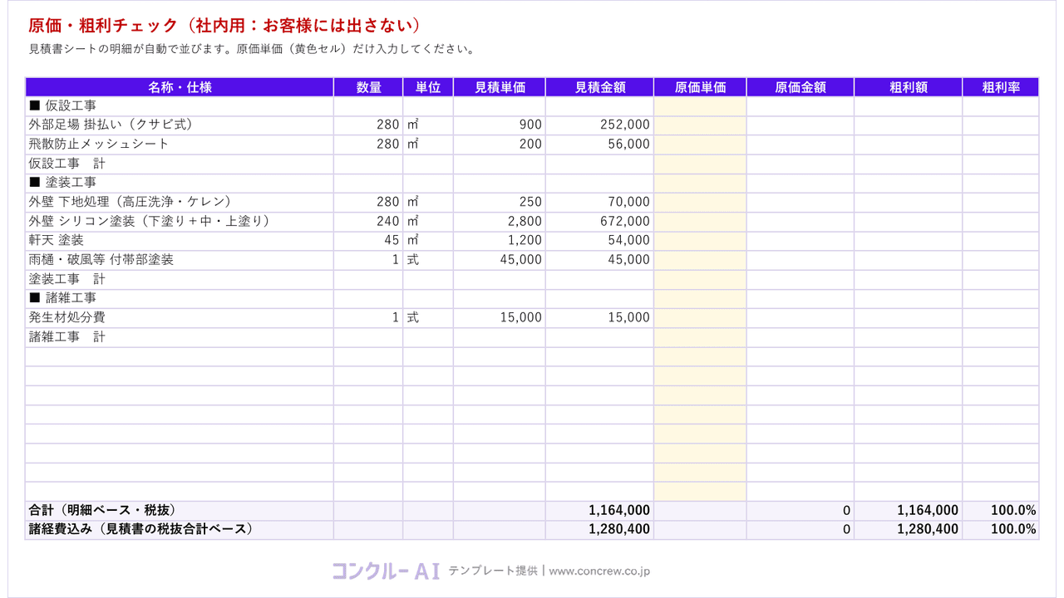Image resolution: width=1064 pixels, height=598 pixels.
Task: Select the 見積金額 column header
Action: point(599,87)
